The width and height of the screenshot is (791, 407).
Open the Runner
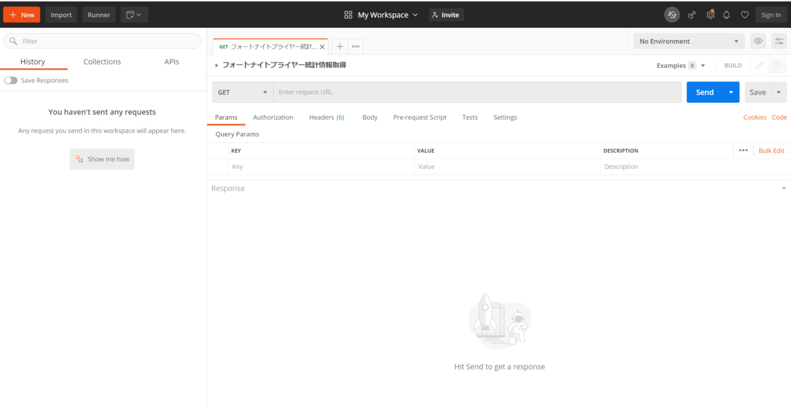[99, 14]
